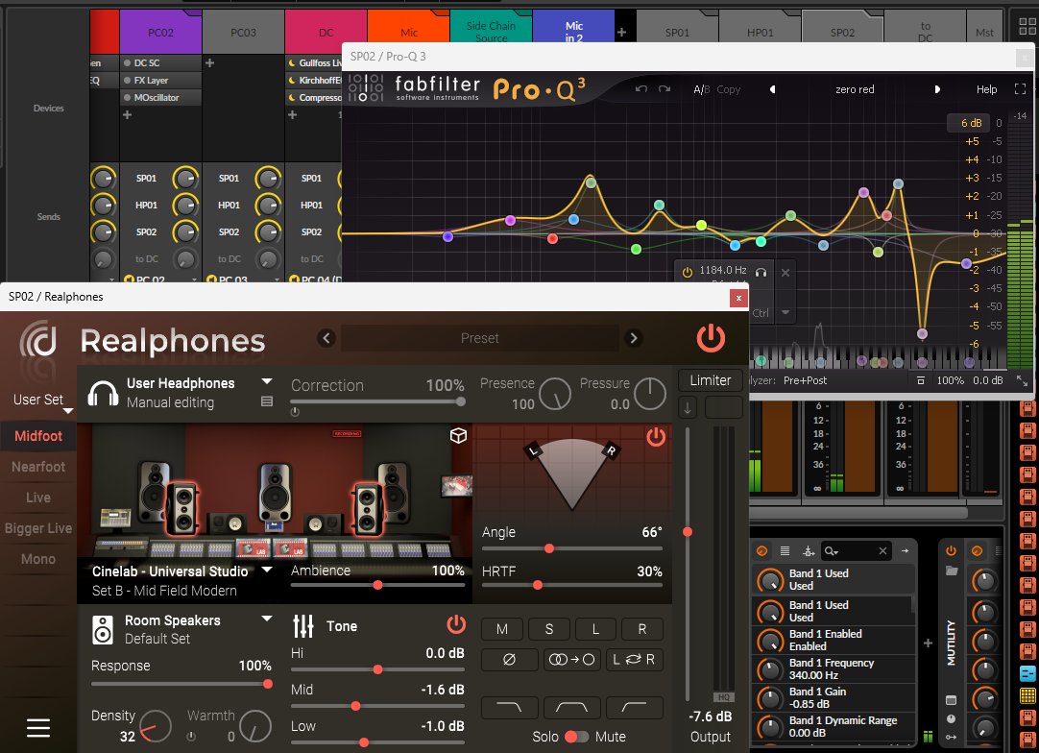Enter Pro-Q 3 full screen mode
The width and height of the screenshot is (1039, 753).
click(1020, 88)
